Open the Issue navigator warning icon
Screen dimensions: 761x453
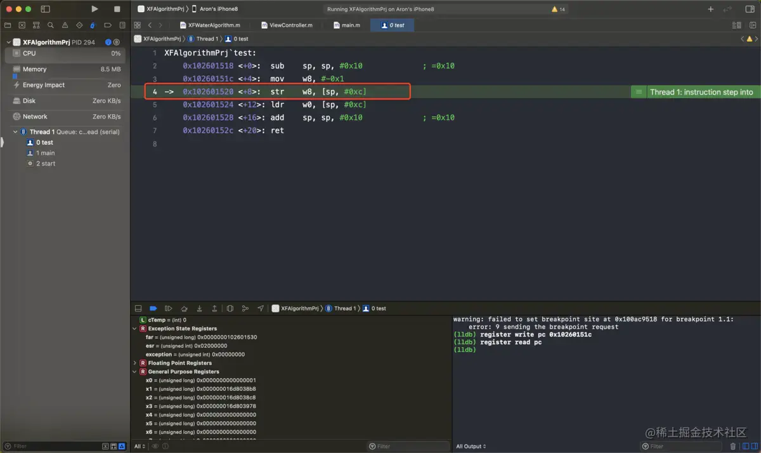pos(65,25)
